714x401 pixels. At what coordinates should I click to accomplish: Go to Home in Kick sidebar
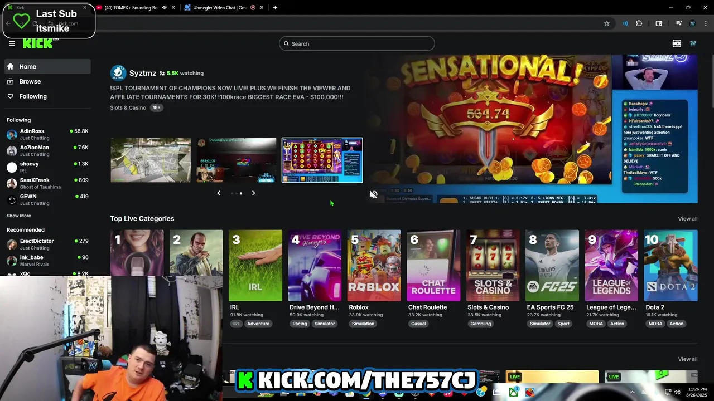pos(47,66)
